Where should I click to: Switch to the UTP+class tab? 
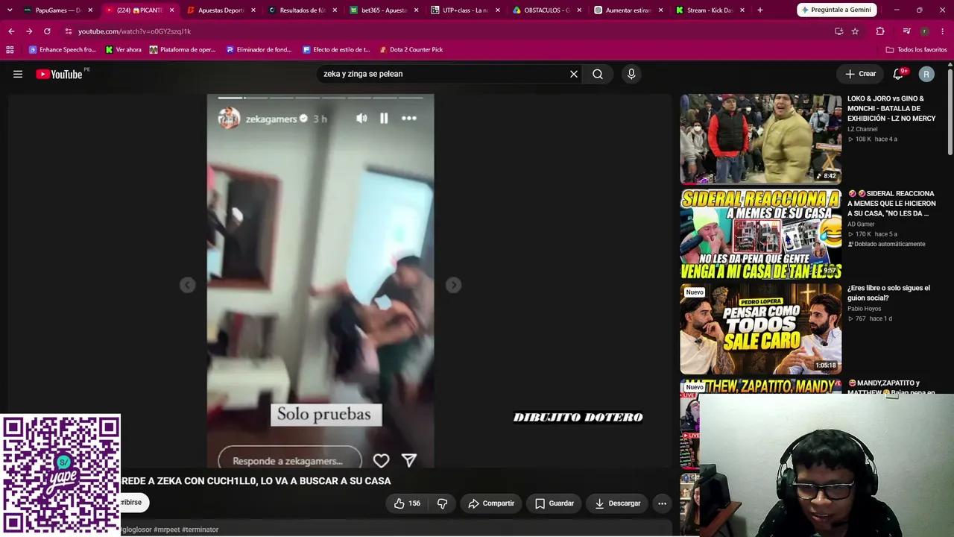[465, 10]
